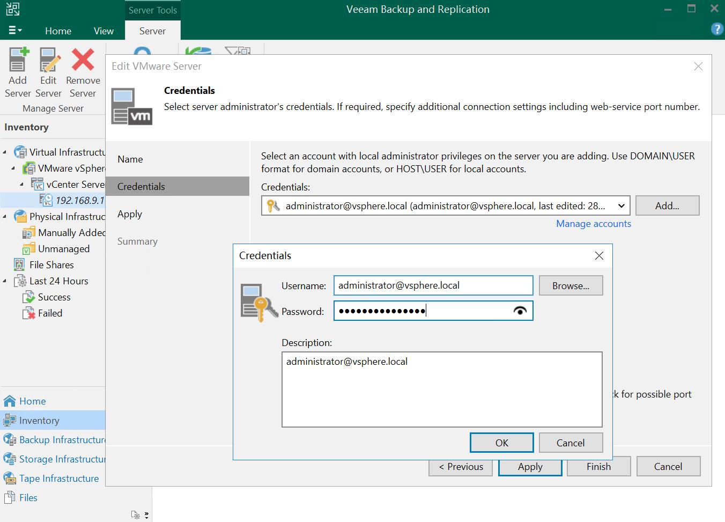Click the Browse... button
This screenshot has width=725, height=522.
[x=571, y=286]
